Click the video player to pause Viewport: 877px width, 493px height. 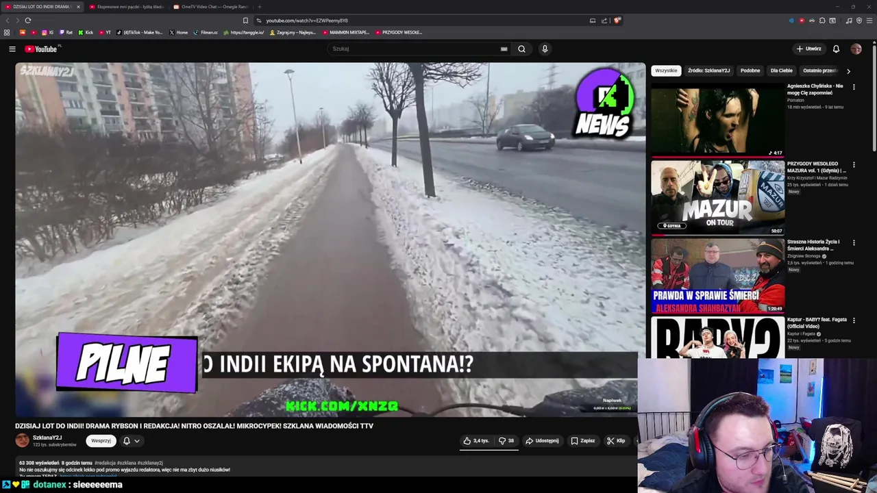click(330, 240)
